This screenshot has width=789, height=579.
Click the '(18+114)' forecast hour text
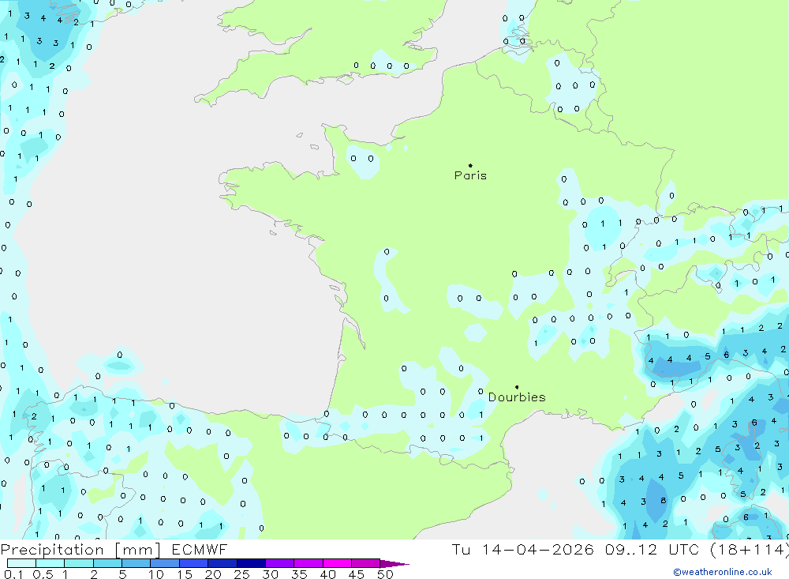pyautogui.click(x=750, y=550)
